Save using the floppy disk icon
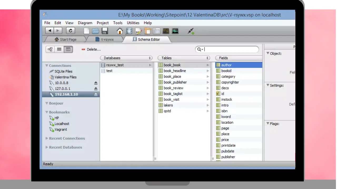The width and height of the screenshot is (337, 189). pos(105,31)
